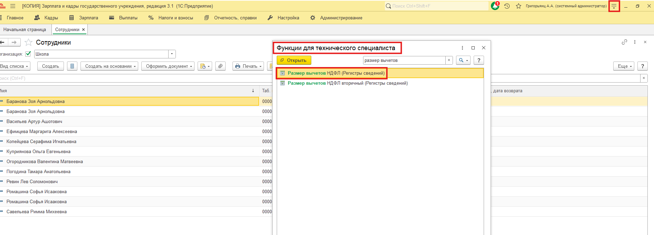Select Размер вычетов НДФЛ вторичный row

click(x=380, y=83)
